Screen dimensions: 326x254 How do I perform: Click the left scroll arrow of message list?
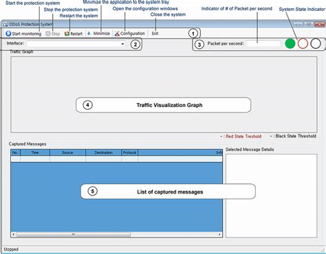tap(13, 234)
